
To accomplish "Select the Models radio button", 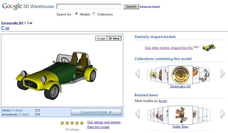I will click(x=76, y=14).
